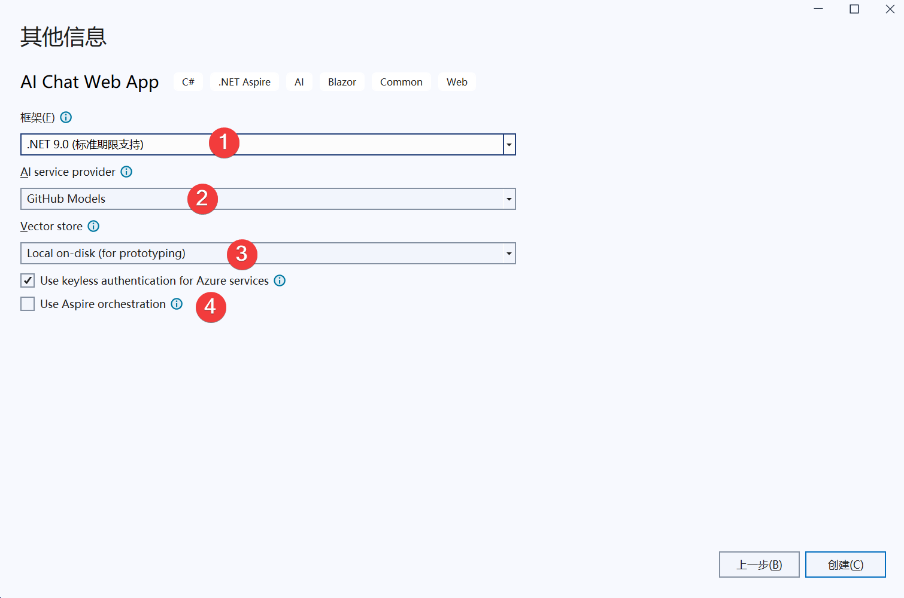904x598 pixels.
Task: Expand the GitHub Models provider dropdown
Action: (x=509, y=199)
